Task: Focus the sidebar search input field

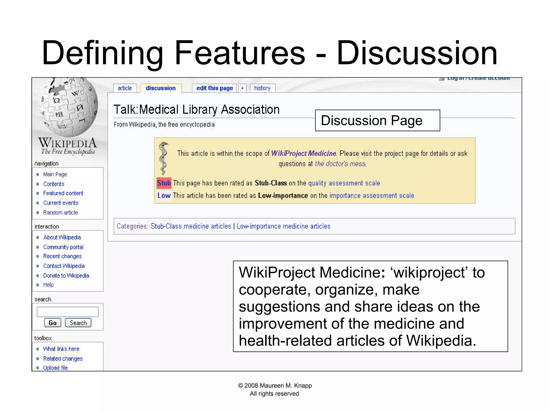Action: (68, 312)
